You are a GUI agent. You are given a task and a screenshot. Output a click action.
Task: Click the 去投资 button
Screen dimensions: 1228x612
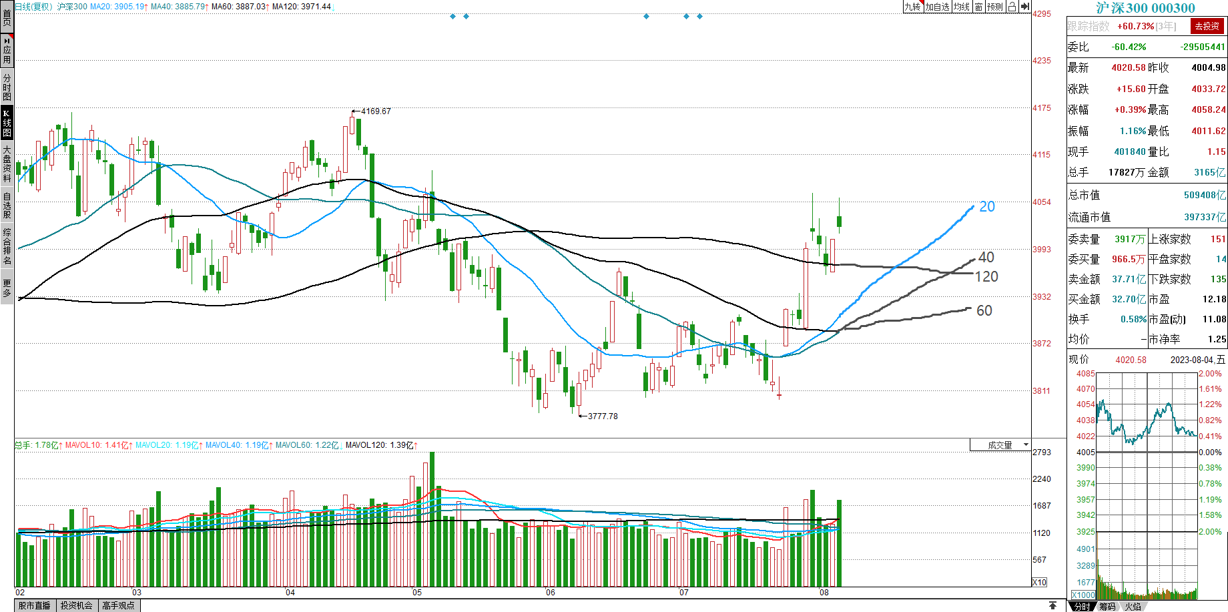(x=1207, y=26)
